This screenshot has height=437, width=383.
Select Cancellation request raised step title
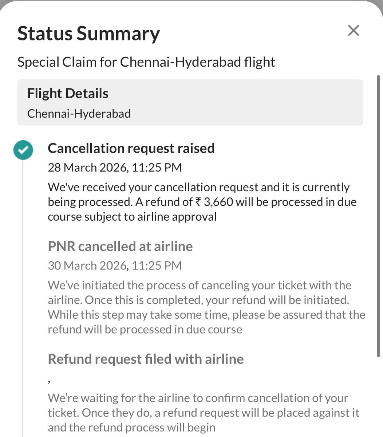pyautogui.click(x=131, y=148)
